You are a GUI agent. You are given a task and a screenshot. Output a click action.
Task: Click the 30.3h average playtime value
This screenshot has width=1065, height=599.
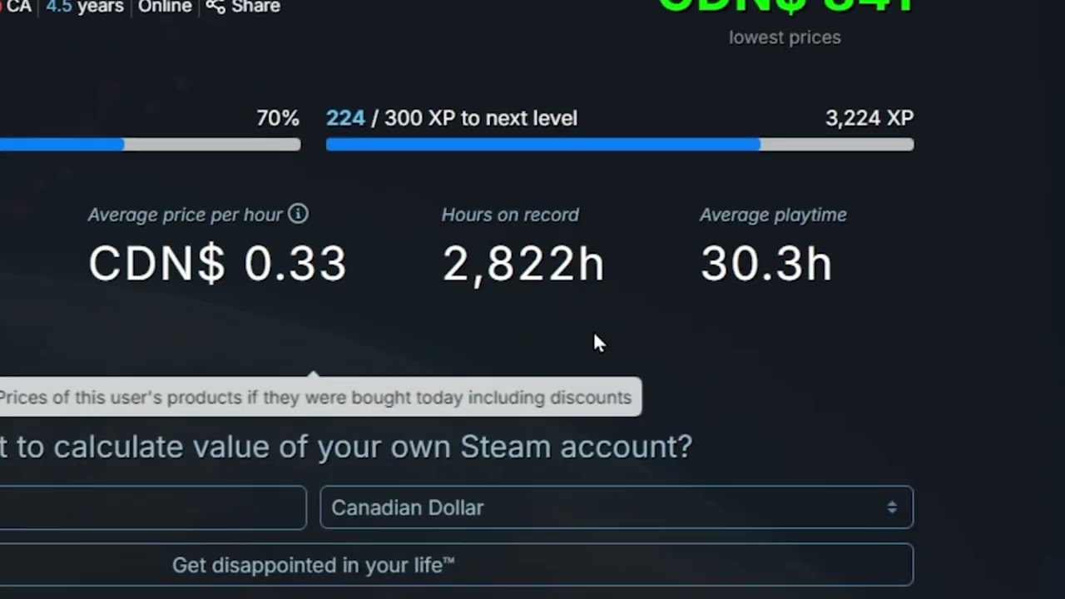click(766, 264)
